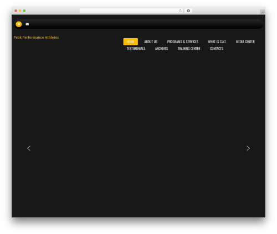The image size is (277, 234).
Task: Open a new browser tab with plus
Action: pyautogui.click(x=263, y=12)
